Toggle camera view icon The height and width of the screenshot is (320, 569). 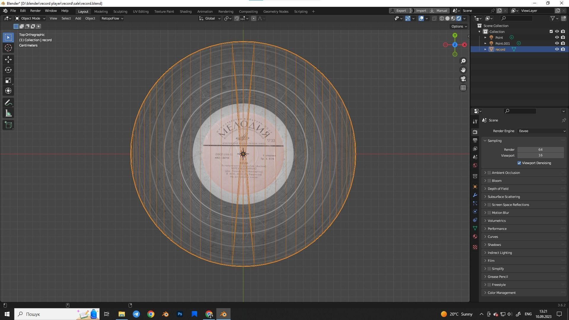(x=463, y=79)
